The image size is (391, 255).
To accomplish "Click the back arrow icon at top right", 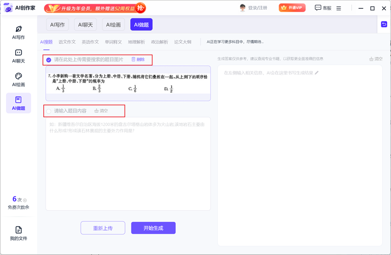I will 384,24.
